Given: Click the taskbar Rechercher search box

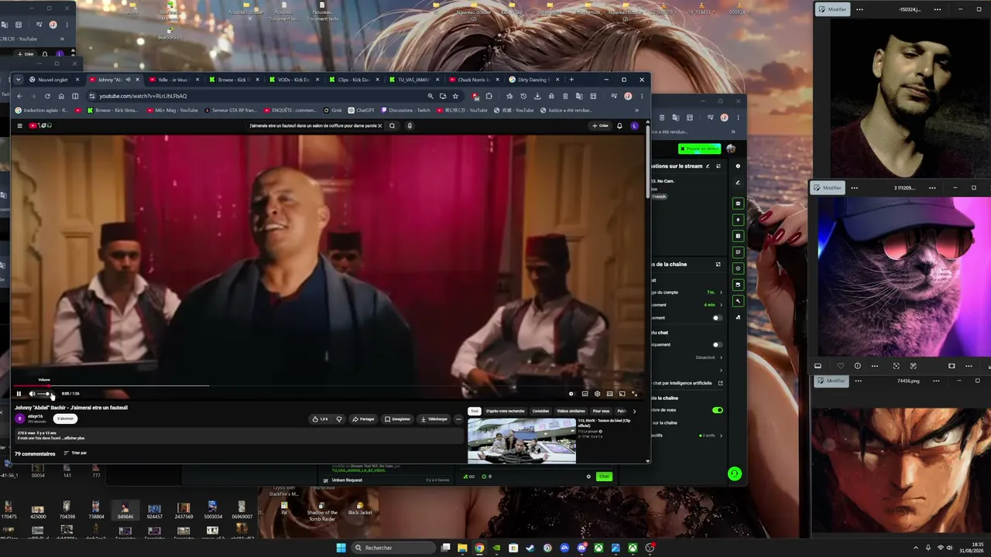Looking at the screenshot, I should pyautogui.click(x=393, y=548).
